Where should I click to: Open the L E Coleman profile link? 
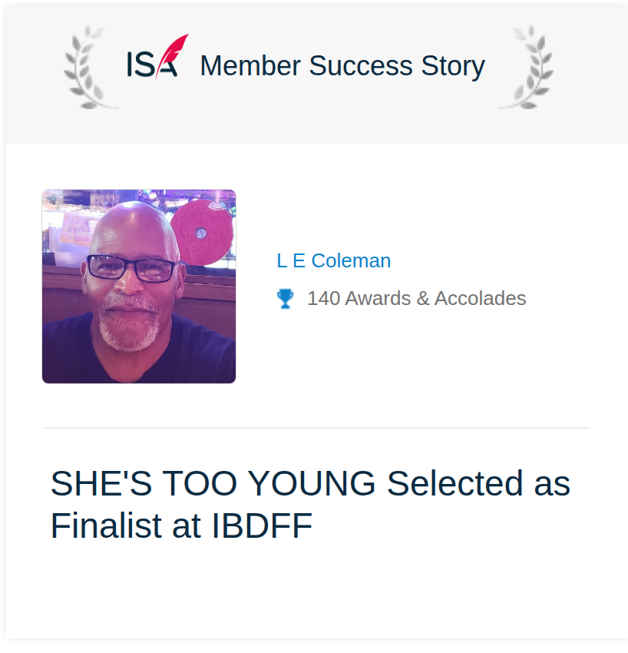pos(334,260)
